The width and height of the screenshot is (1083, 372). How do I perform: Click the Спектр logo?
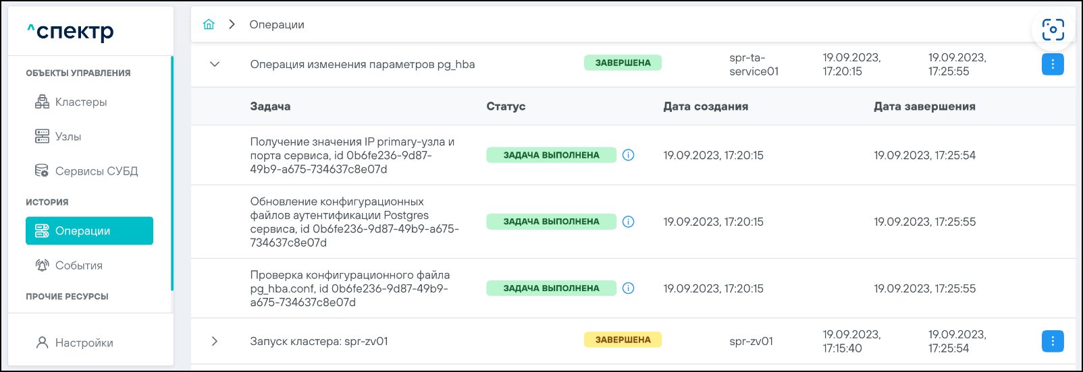(x=70, y=31)
